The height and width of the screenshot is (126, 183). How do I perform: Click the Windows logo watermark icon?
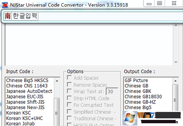130,118
